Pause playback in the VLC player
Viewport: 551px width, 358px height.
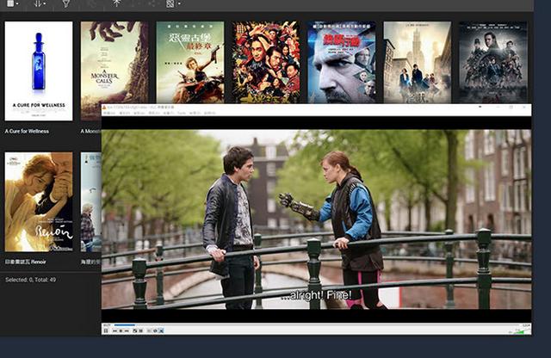click(x=106, y=330)
